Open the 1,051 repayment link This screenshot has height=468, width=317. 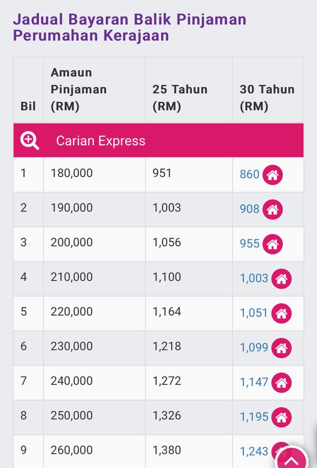(254, 313)
